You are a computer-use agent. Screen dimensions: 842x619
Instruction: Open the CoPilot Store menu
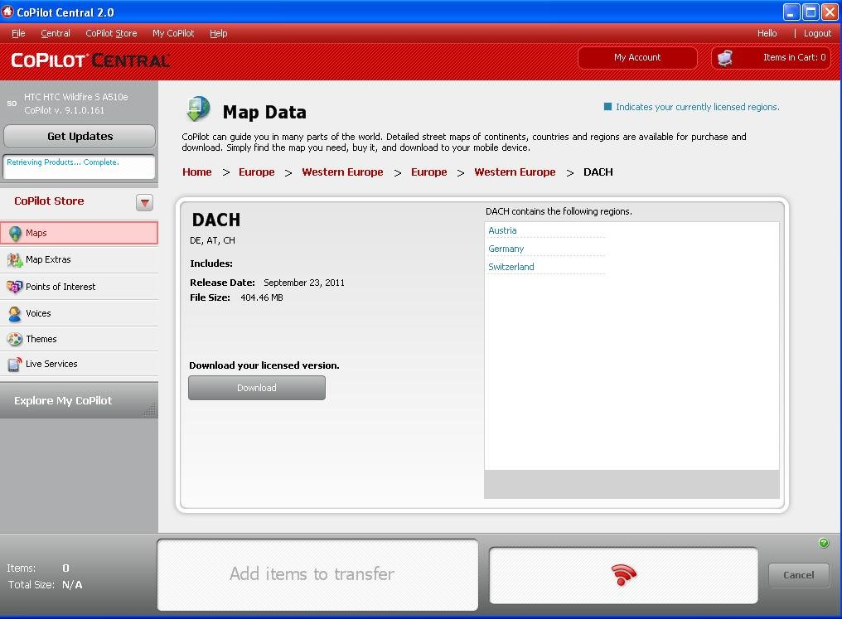[111, 33]
